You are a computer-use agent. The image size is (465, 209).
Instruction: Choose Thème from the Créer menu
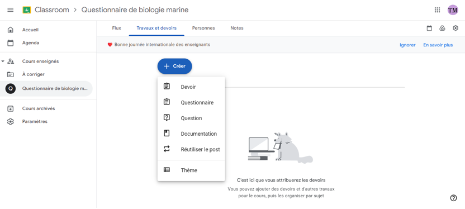point(191,170)
